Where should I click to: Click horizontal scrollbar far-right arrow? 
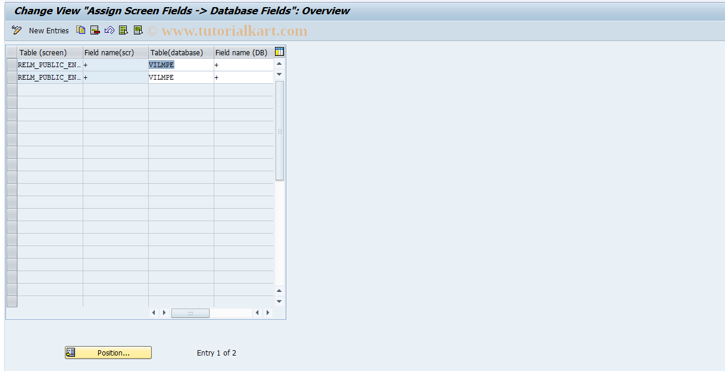tap(268, 313)
